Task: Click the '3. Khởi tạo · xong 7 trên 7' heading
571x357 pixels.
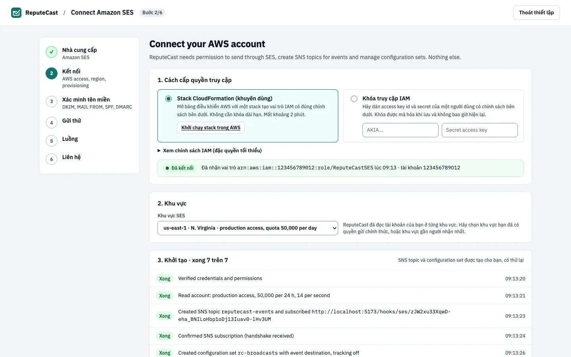Action: click(x=193, y=260)
